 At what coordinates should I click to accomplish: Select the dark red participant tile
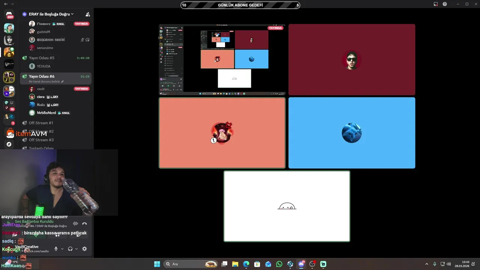tap(352, 60)
